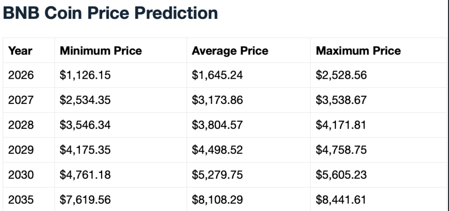The width and height of the screenshot is (449, 211).
Task: Click the $8,441.61 maximum price value
Action: 341,200
